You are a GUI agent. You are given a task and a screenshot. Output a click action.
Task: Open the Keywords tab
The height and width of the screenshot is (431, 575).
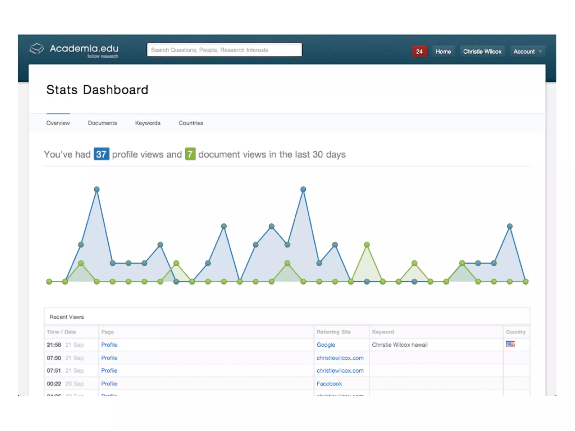point(148,123)
